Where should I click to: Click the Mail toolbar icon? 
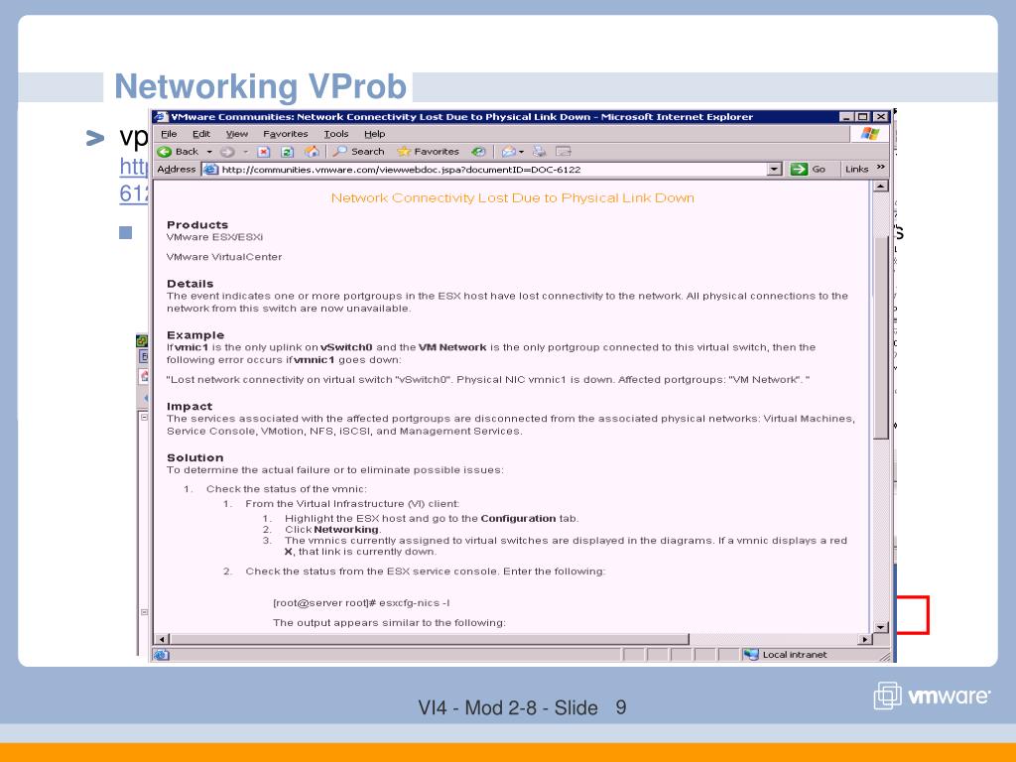tap(509, 152)
